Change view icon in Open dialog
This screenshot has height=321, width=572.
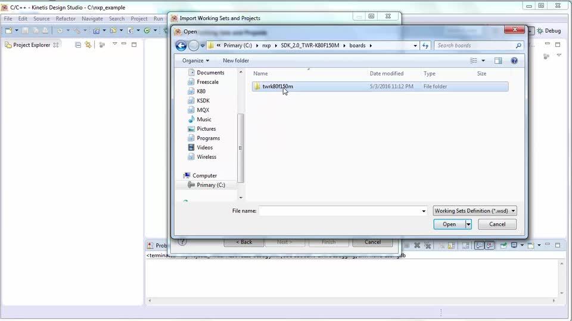coord(474,61)
